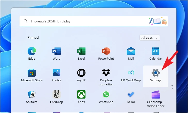
Task: Click the magnifier search icon
Action: (x=26, y=21)
